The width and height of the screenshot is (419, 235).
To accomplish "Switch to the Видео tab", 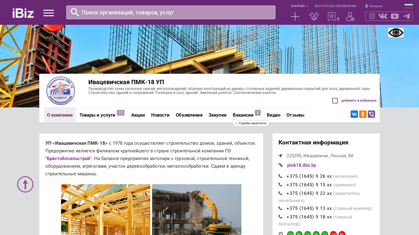I will point(274,115).
